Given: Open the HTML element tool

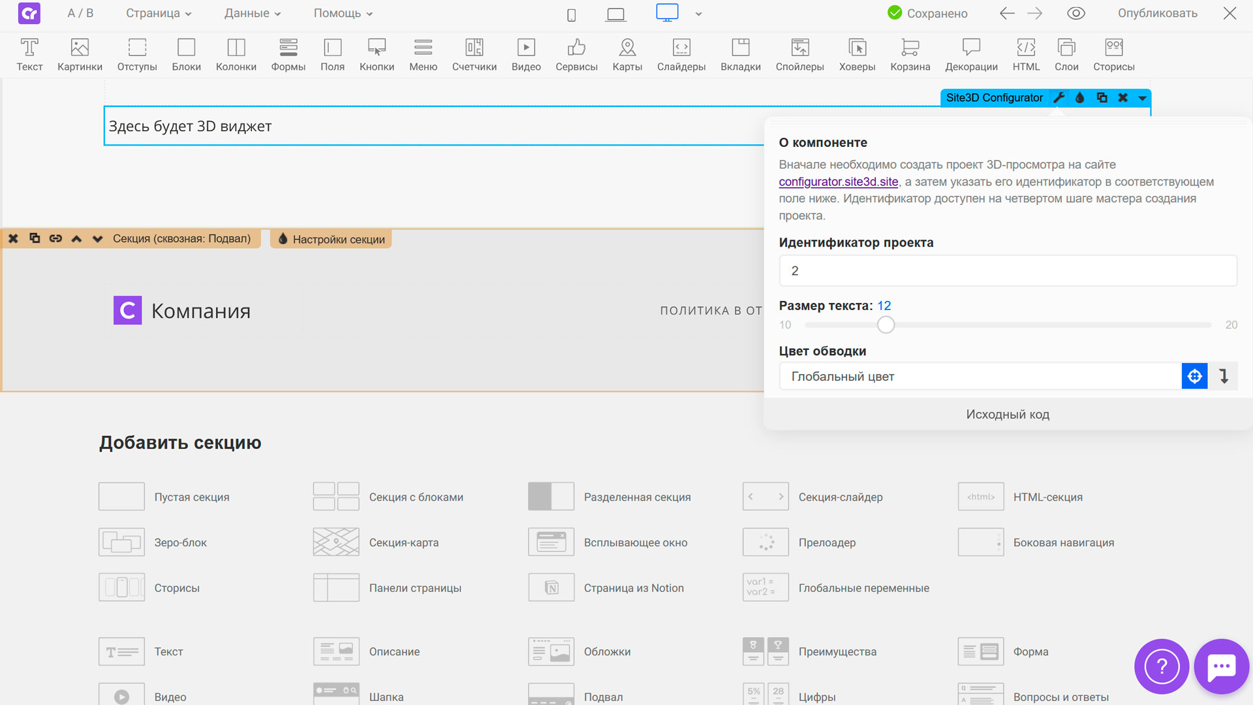Looking at the screenshot, I should point(1026,55).
